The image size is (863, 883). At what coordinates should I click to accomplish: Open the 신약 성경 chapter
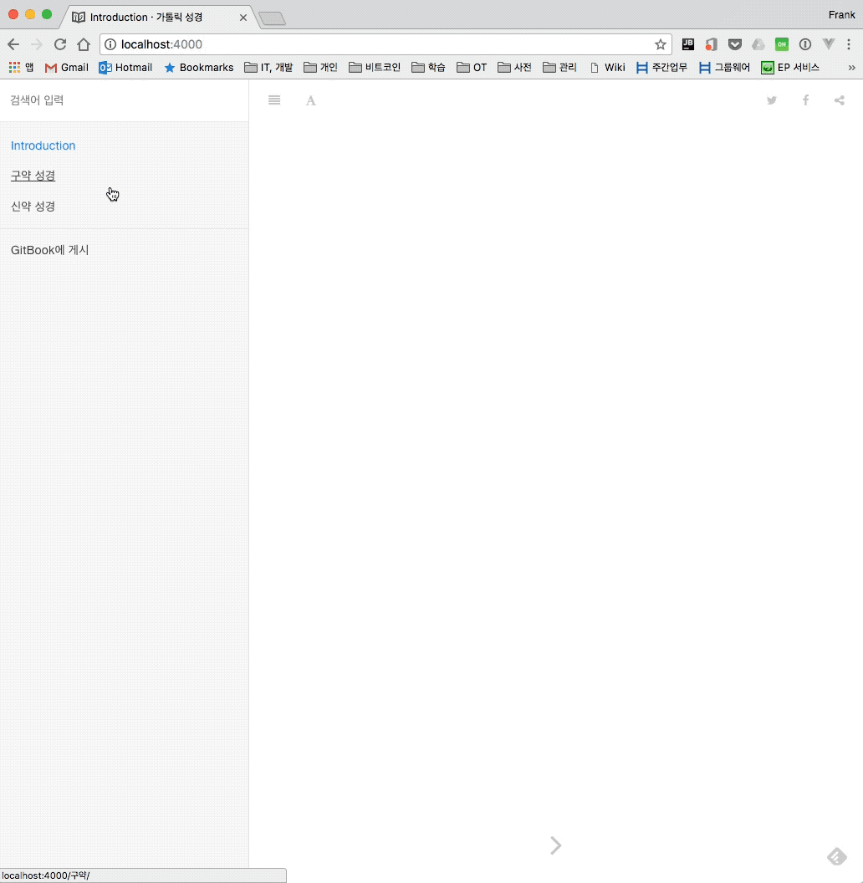[33, 207]
